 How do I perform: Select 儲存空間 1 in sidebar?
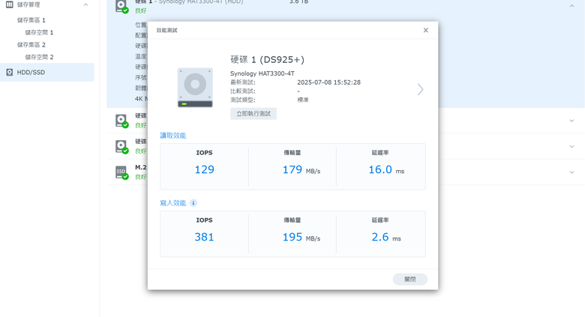click(39, 32)
